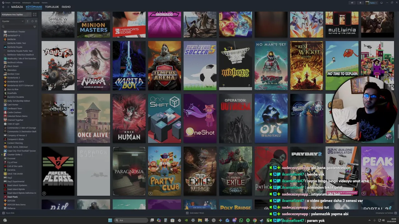Filter by recent activity clock icon
399x224 pixels.
click(32, 21)
